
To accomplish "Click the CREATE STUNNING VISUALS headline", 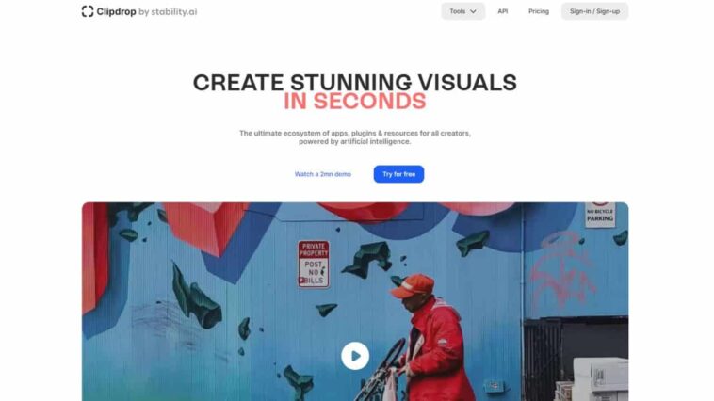I will coord(355,83).
